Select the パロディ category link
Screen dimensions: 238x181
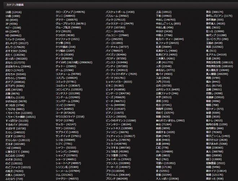pos(111,58)
